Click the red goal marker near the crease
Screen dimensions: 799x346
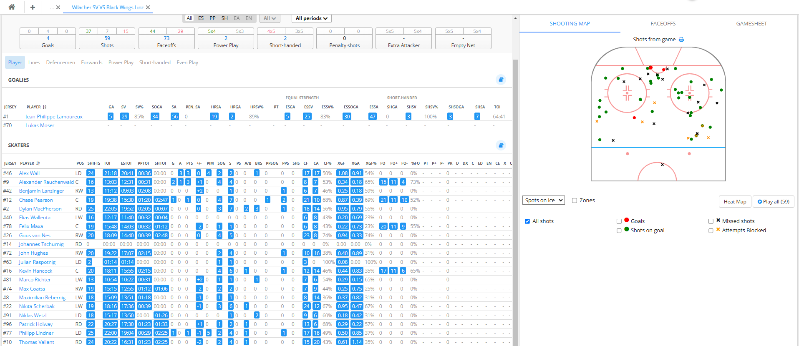coord(650,68)
